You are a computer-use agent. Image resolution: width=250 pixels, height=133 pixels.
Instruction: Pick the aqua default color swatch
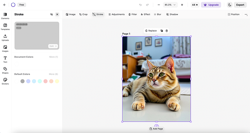point(40,81)
